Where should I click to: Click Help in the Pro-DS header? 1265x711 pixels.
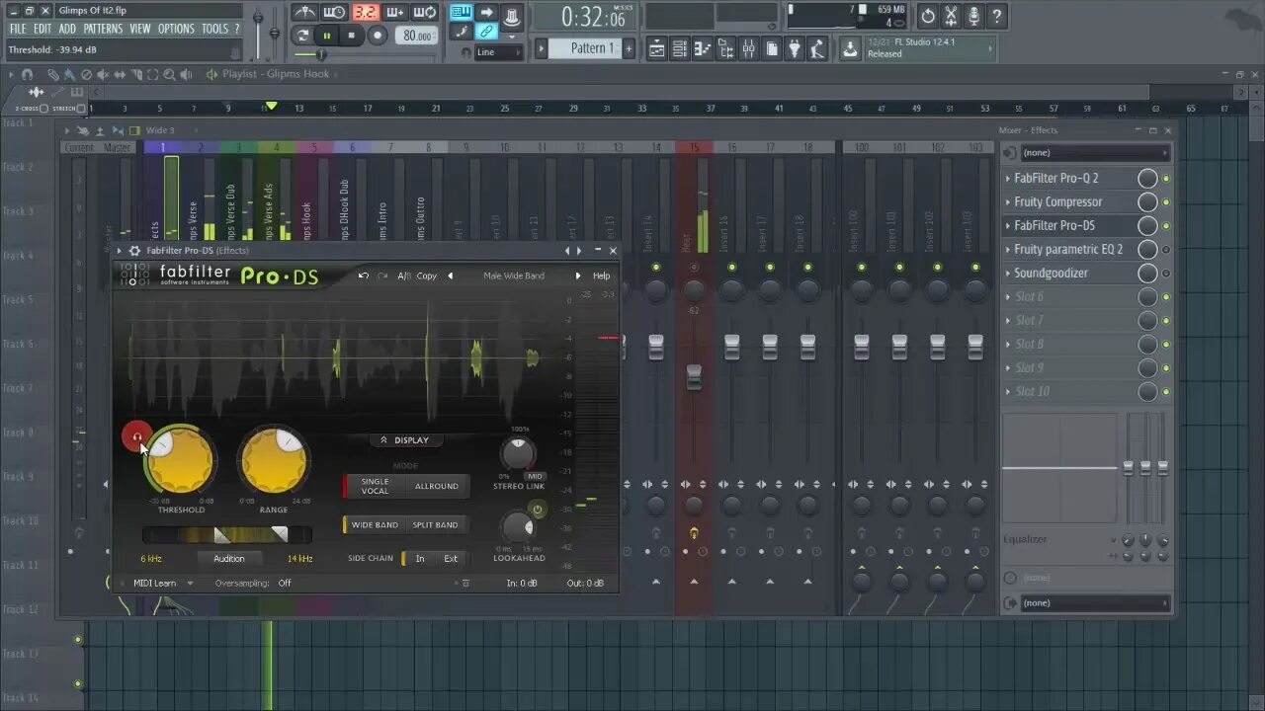click(x=601, y=276)
